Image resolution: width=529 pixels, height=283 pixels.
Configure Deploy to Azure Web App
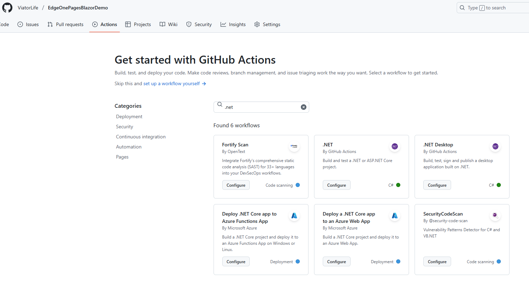336,262
